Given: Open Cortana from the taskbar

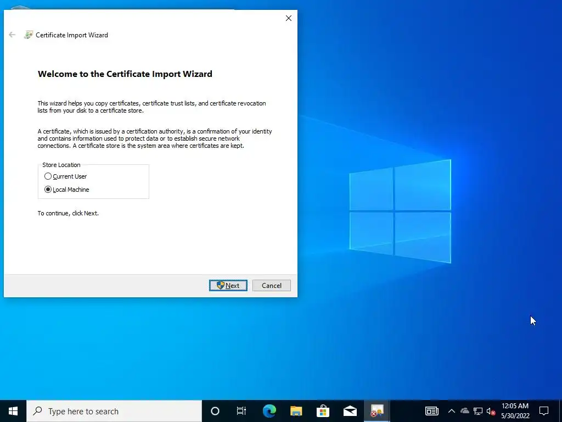Looking at the screenshot, I should point(215,411).
